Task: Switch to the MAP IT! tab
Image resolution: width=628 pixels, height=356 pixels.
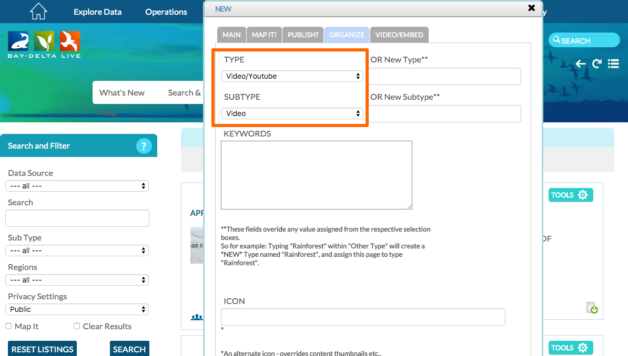Action: [x=264, y=35]
